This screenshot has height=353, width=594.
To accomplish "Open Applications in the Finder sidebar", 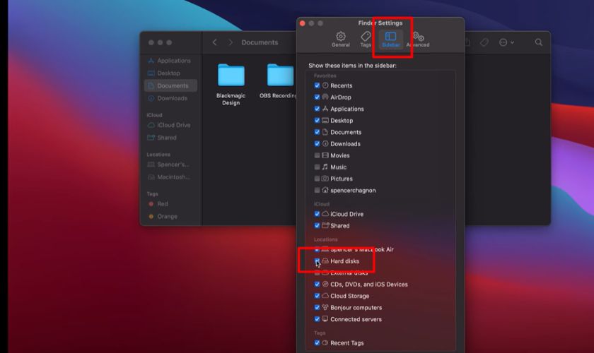I will point(170,61).
